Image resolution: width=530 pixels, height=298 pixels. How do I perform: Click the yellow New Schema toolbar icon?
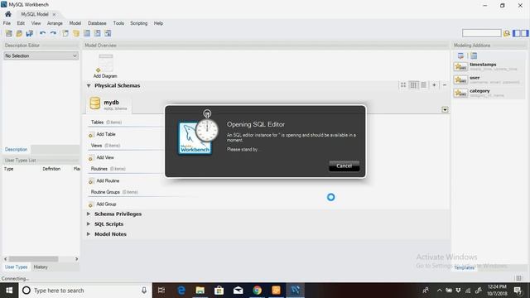pyautogui.click(x=76, y=33)
